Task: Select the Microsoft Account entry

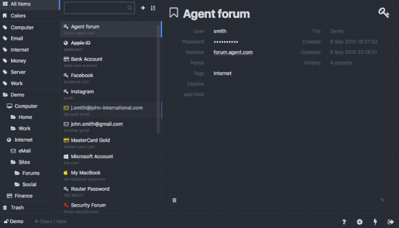Action: 110,159
